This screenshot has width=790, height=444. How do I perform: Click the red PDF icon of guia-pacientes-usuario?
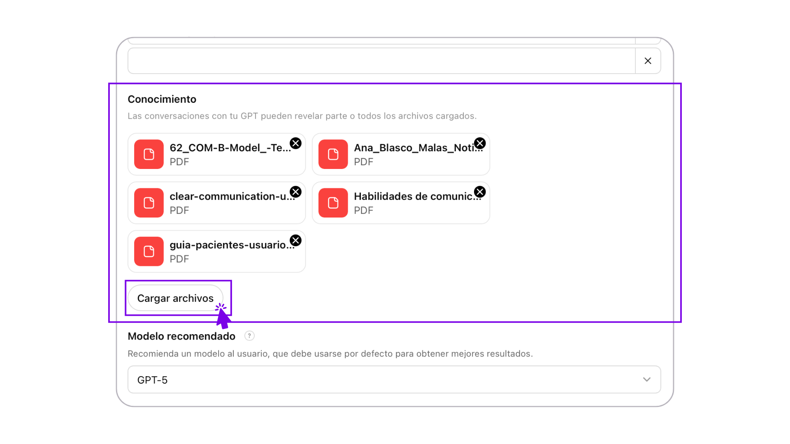(x=149, y=251)
